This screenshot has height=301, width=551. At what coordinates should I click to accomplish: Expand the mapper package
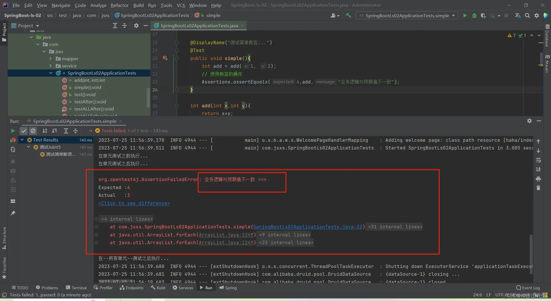51,59
